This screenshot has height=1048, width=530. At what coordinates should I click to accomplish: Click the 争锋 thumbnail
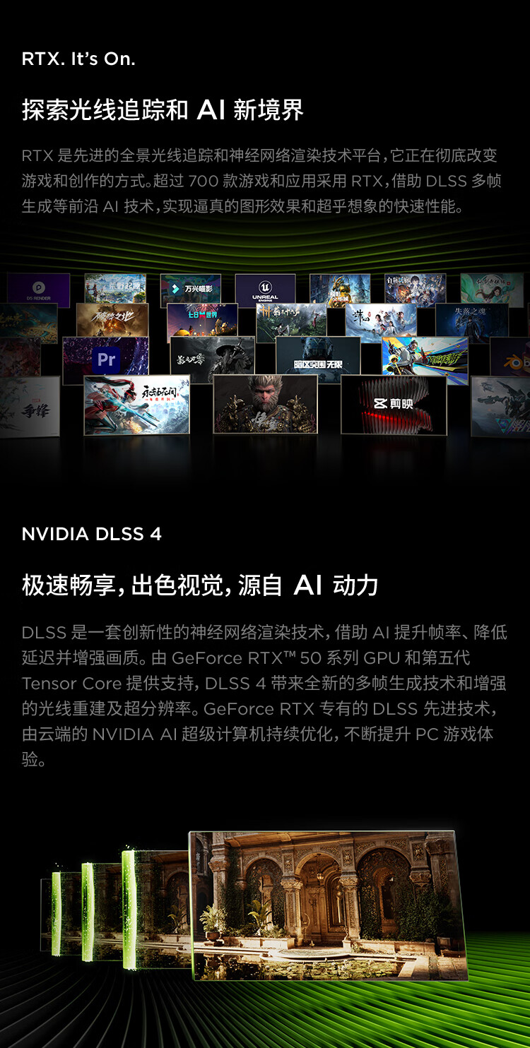point(30,407)
